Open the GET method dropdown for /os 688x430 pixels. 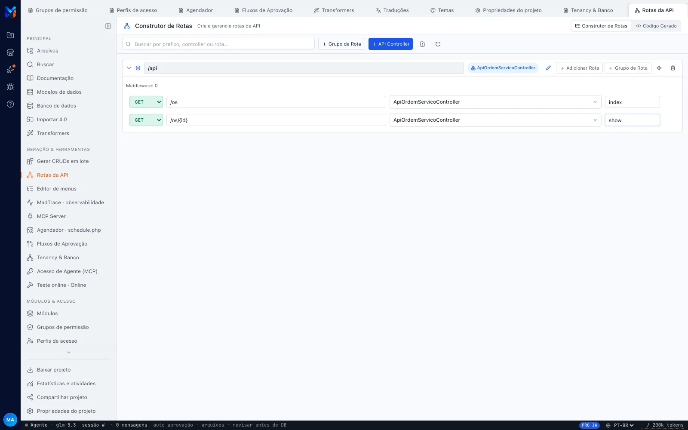(146, 102)
